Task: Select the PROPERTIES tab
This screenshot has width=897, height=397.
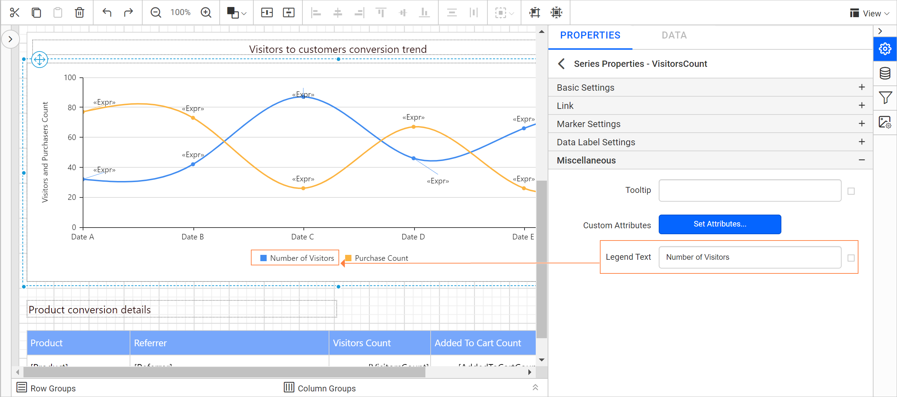Action: (590, 35)
